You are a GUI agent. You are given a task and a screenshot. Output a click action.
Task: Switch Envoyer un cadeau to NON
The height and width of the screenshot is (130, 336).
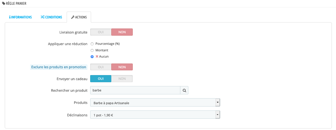pos(122,78)
